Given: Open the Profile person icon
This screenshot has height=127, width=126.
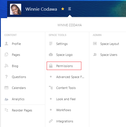Looking at the screenshot, I should (x=6, y=43).
